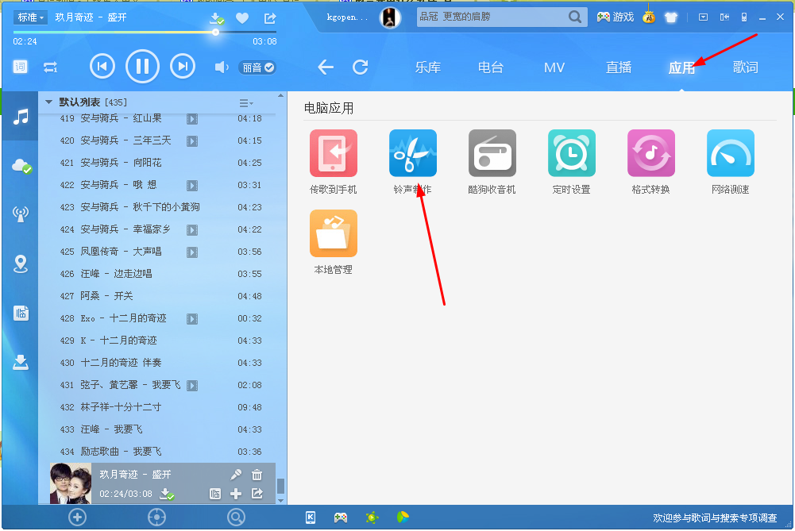The height and width of the screenshot is (531, 795).
Task: Go back with the left arrow
Action: pyautogui.click(x=326, y=67)
